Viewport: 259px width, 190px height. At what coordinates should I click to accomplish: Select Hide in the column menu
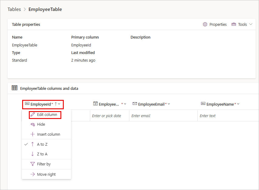(46, 124)
